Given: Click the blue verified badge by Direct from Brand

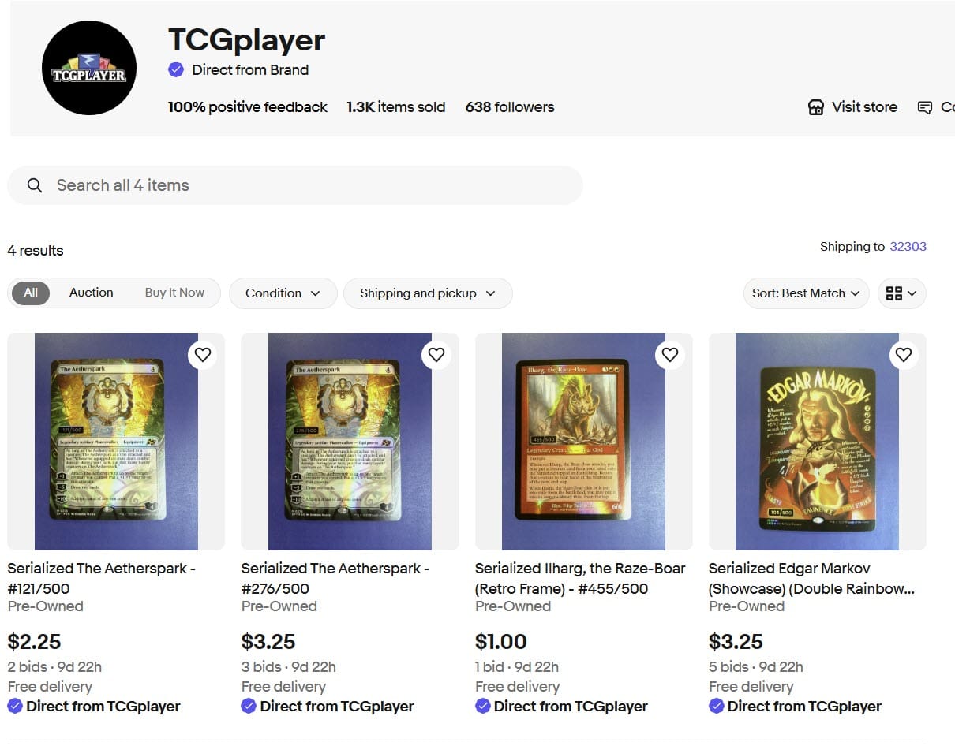Looking at the screenshot, I should [176, 69].
